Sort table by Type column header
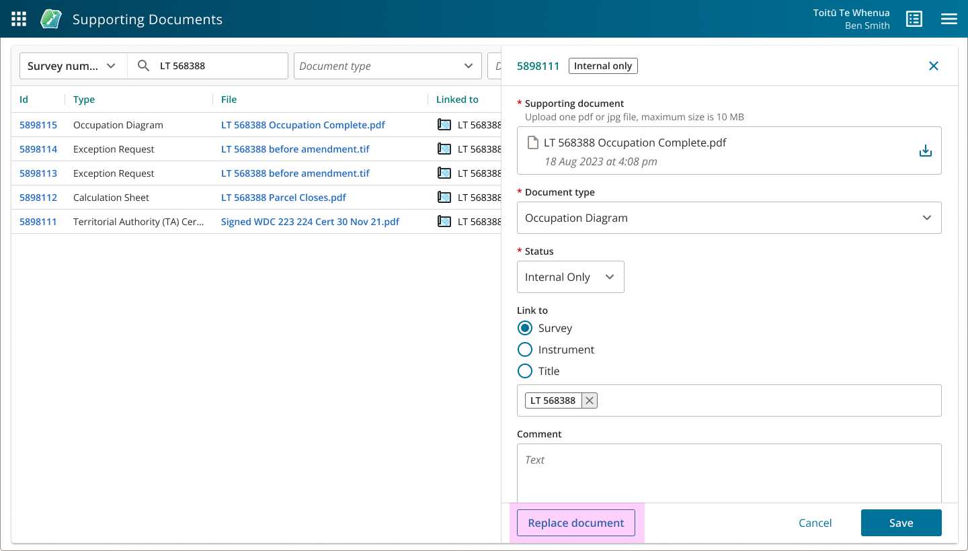The width and height of the screenshot is (968, 551). coord(84,99)
